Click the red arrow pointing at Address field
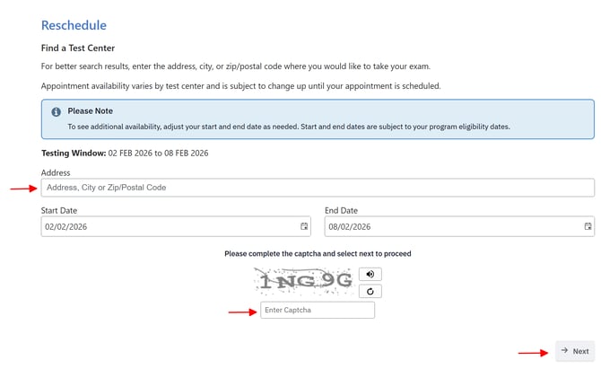This screenshot has width=601, height=369. tap(23, 189)
